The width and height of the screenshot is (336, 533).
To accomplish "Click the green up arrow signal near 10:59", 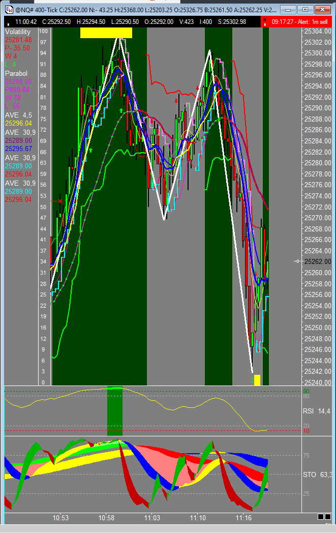I will 121,110.
